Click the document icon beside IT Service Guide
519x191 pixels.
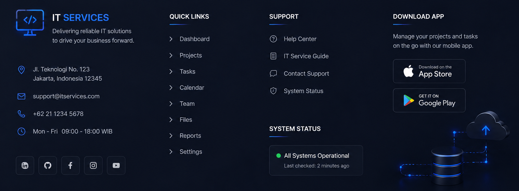click(x=273, y=56)
